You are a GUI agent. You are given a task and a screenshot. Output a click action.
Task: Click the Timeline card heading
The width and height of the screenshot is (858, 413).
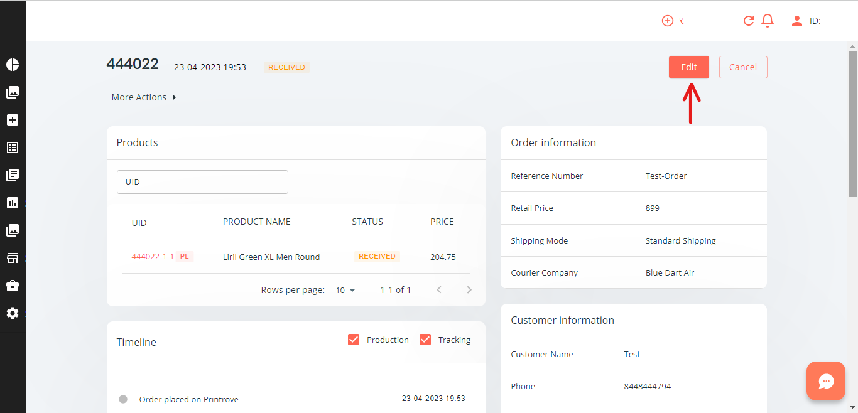tap(136, 342)
